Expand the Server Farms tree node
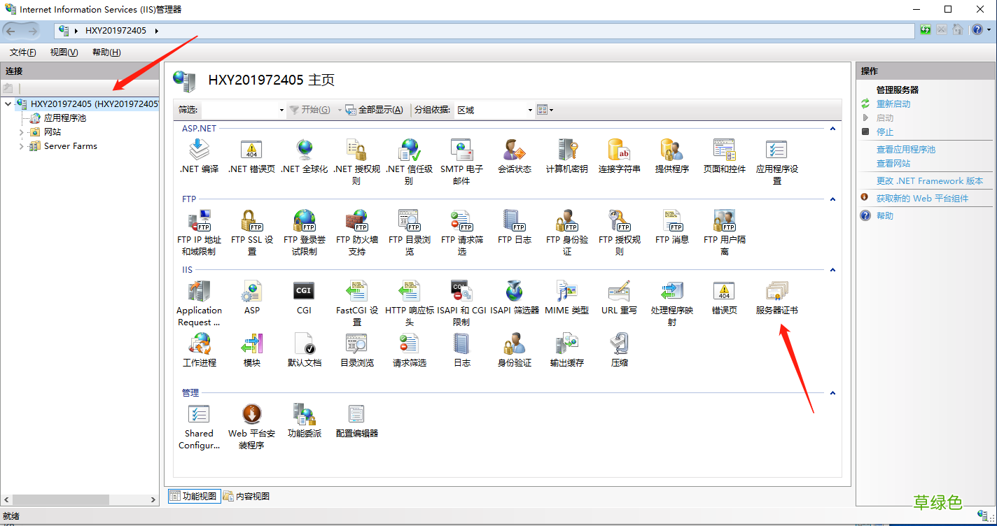The width and height of the screenshot is (997, 526). tap(22, 145)
